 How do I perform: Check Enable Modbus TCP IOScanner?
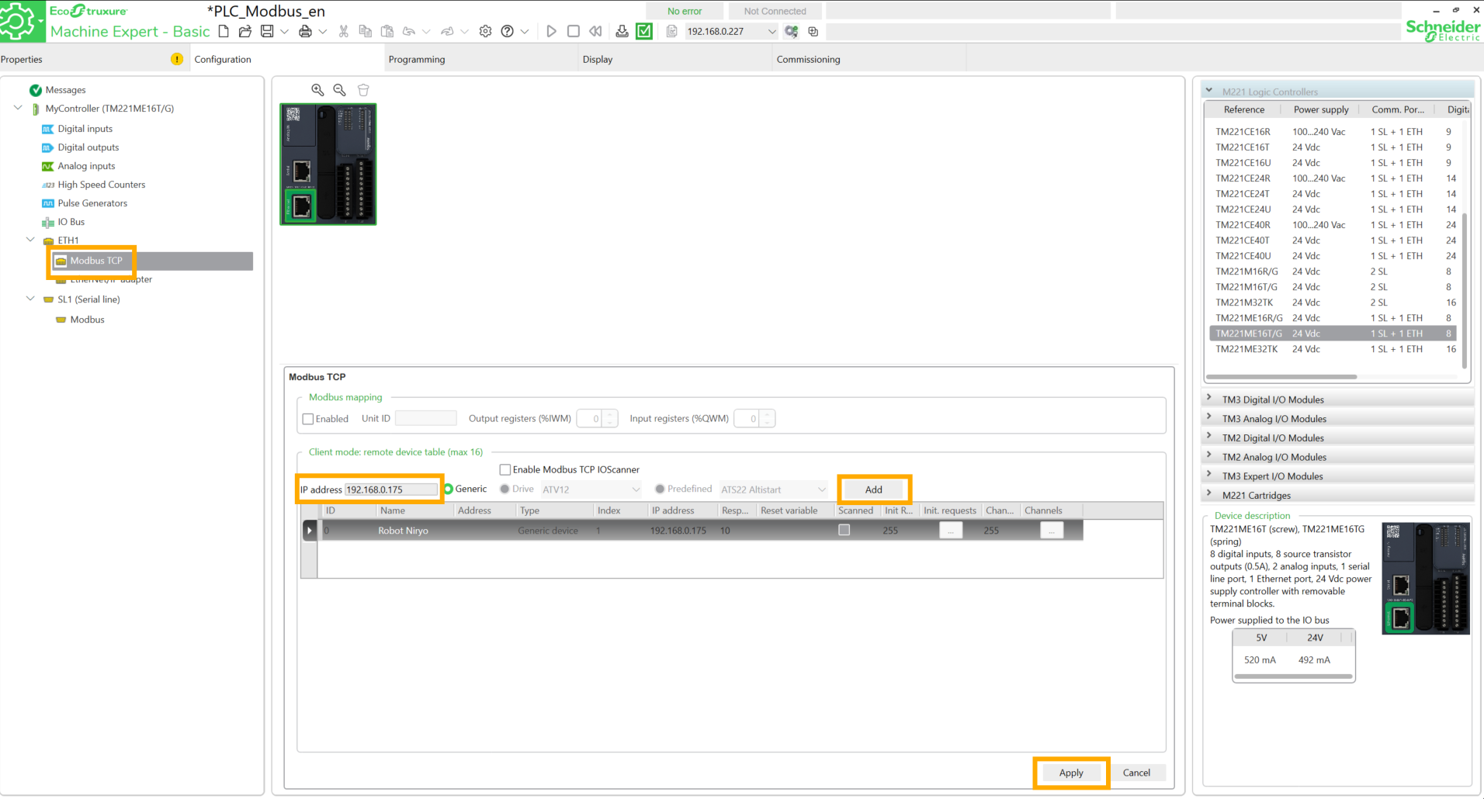505,469
